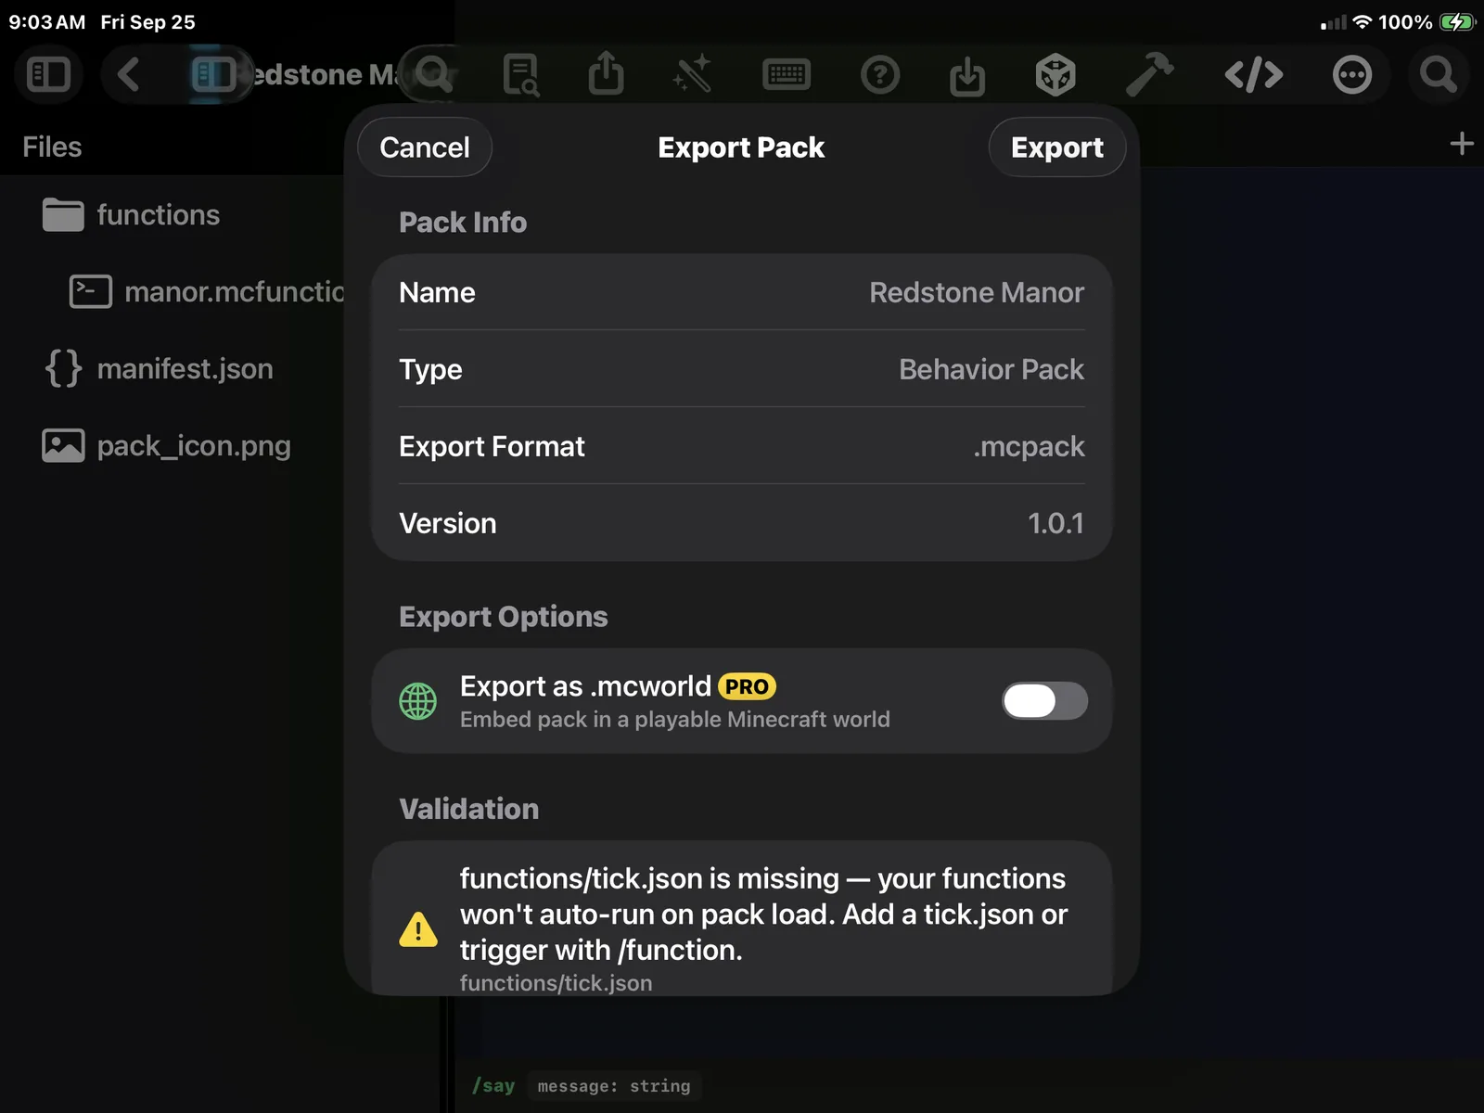The width and height of the screenshot is (1484, 1113).
Task: Edit the Name Redstone Manor field
Action: point(742,292)
